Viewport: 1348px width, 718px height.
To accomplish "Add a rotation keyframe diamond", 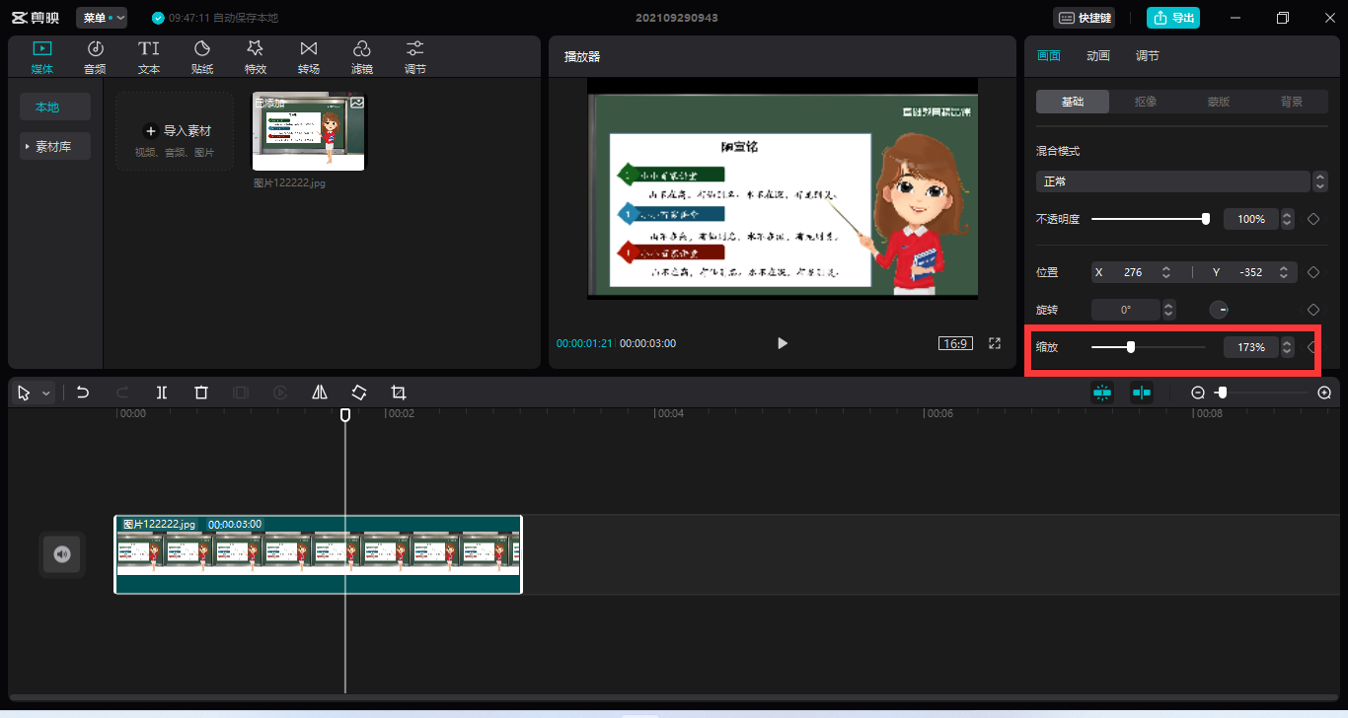I will pos(1313,310).
